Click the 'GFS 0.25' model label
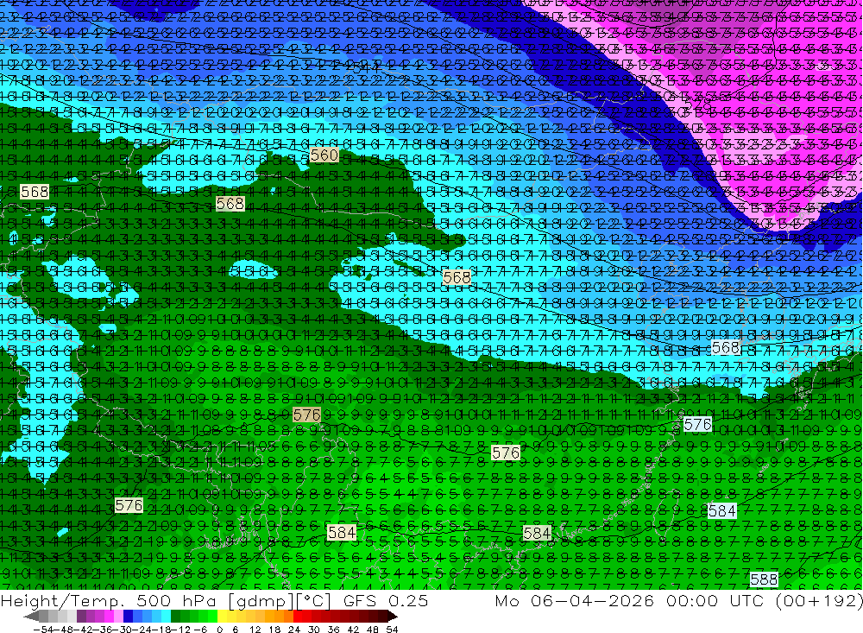 pos(385,601)
